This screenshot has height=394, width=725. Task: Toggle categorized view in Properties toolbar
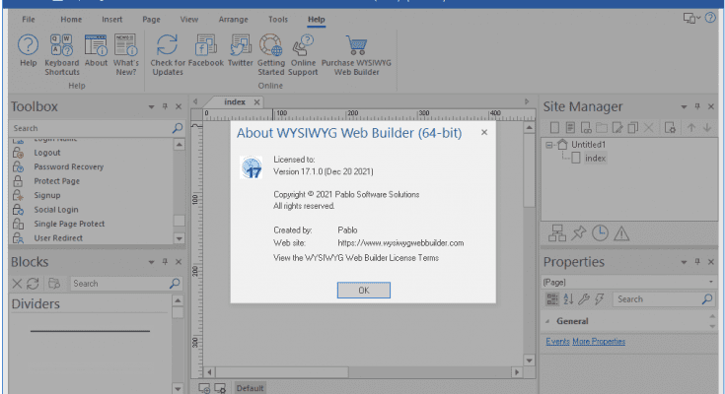pyautogui.click(x=552, y=299)
